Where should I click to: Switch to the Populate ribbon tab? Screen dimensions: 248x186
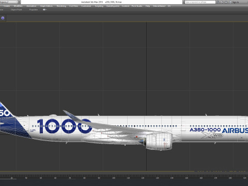click(x=34, y=10)
